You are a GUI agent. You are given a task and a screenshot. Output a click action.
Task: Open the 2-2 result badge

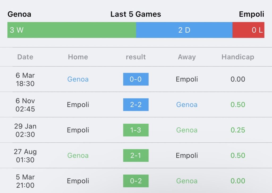point(136,105)
